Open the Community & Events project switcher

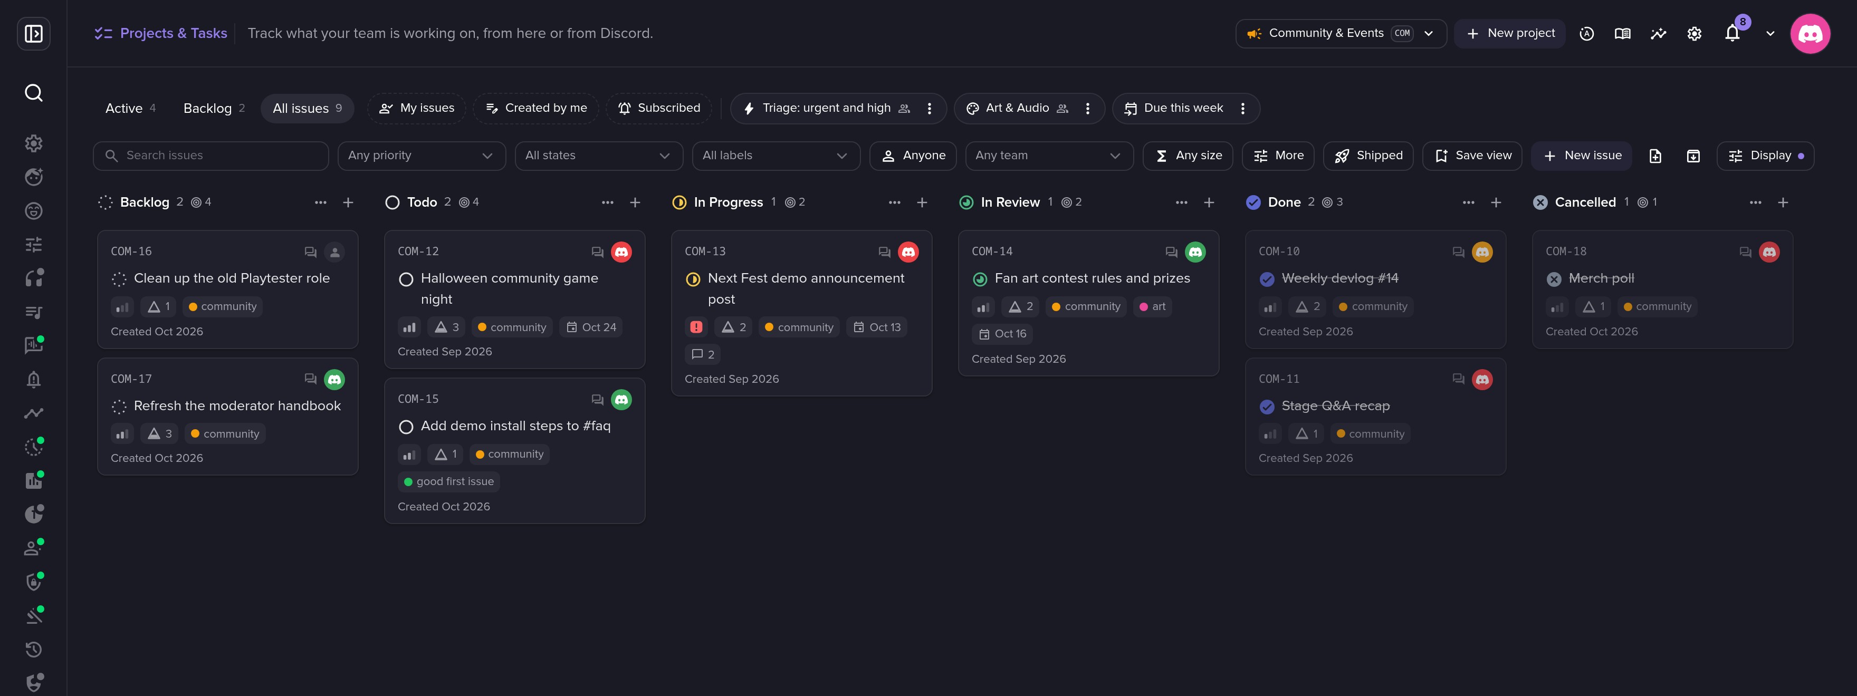coord(1341,33)
